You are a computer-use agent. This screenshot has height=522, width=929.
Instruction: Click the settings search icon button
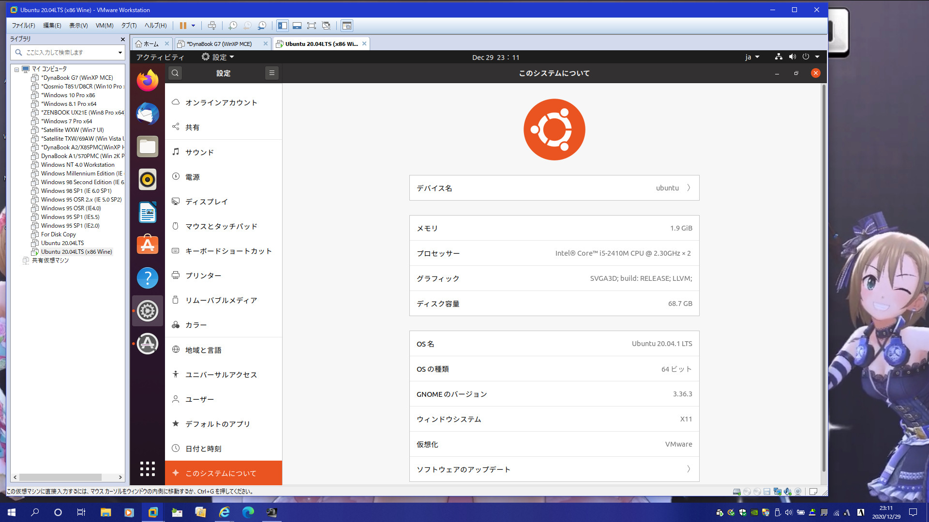175,73
